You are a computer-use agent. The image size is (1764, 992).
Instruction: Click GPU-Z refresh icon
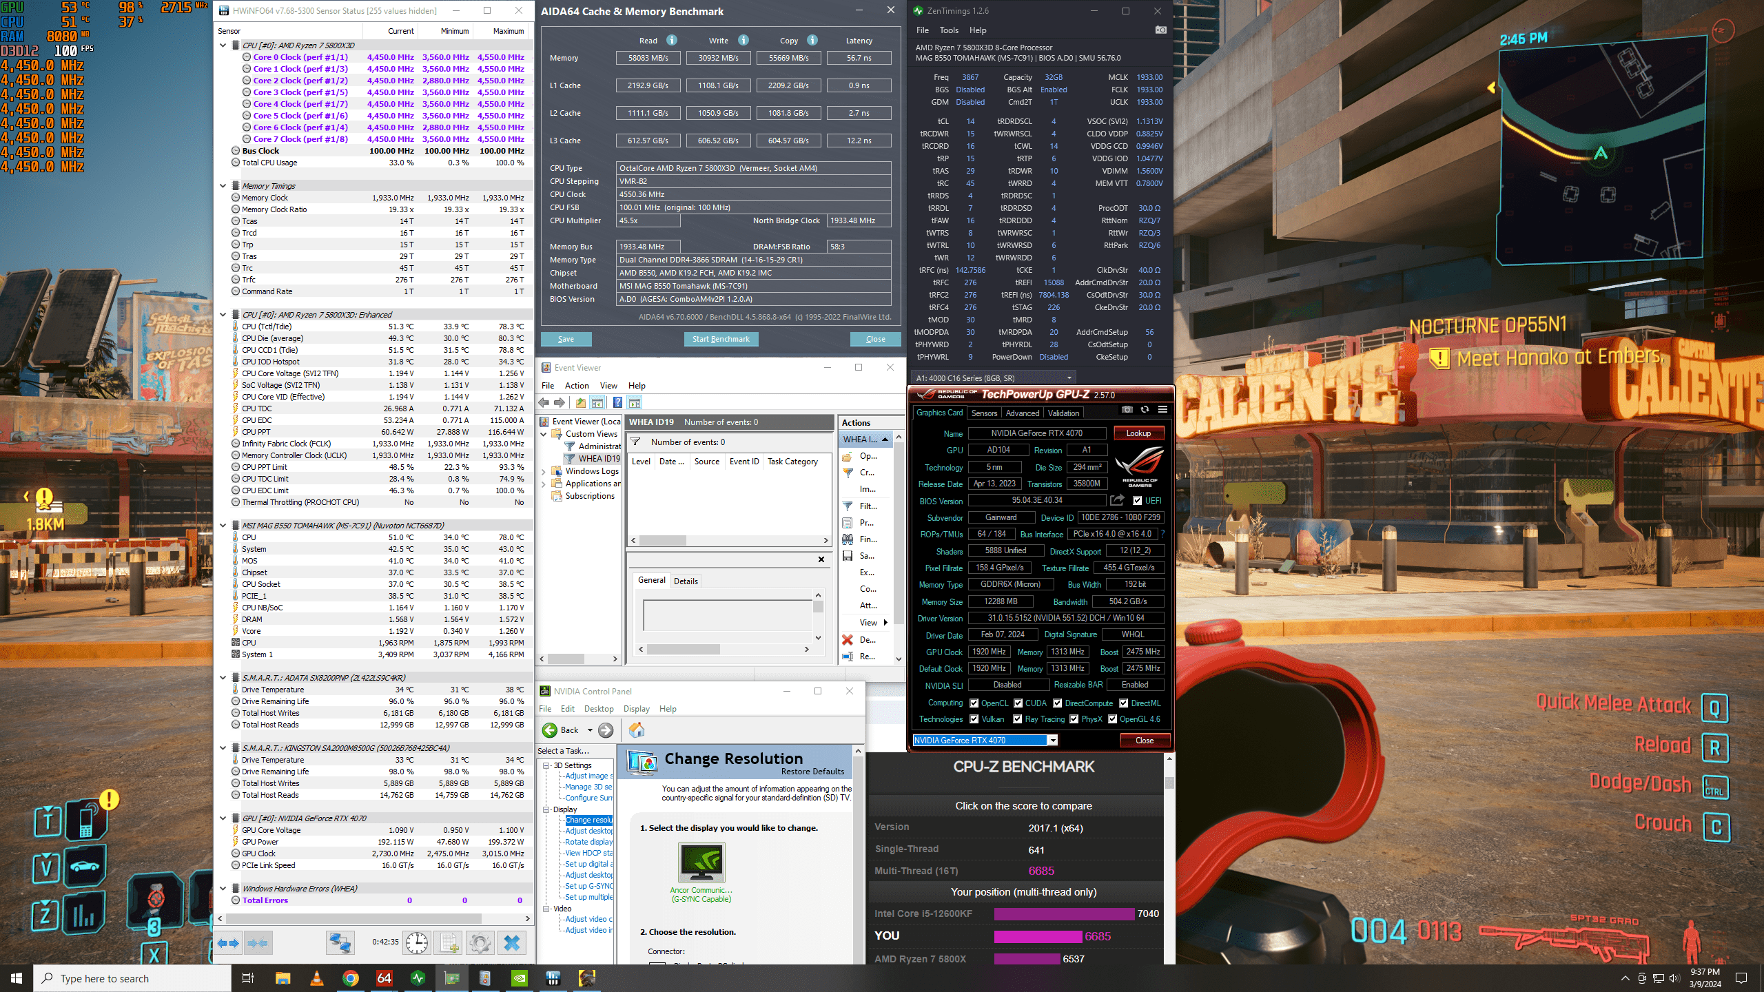1145,409
